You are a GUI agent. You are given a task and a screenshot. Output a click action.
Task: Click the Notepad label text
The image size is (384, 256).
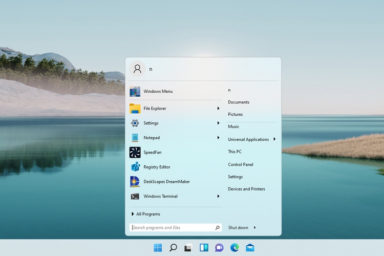152,138
